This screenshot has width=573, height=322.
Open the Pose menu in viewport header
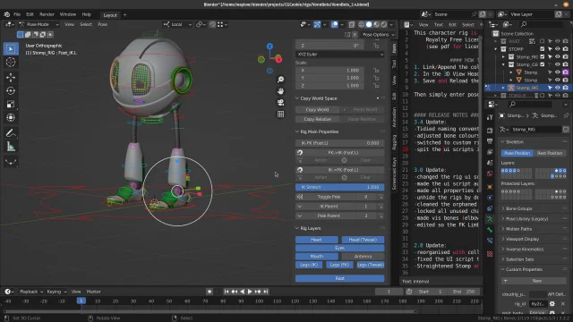pos(102,24)
